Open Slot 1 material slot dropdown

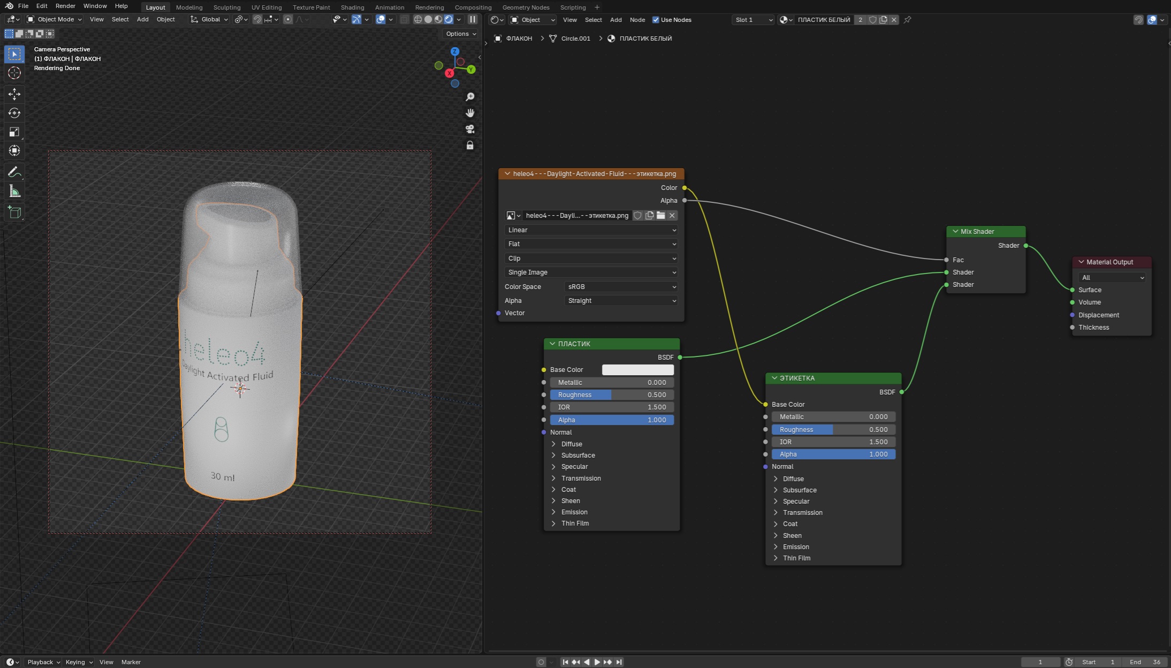tap(754, 20)
